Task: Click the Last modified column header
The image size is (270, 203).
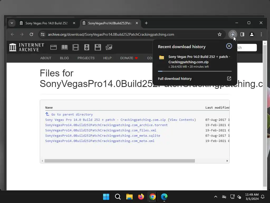Action: [x=217, y=108]
